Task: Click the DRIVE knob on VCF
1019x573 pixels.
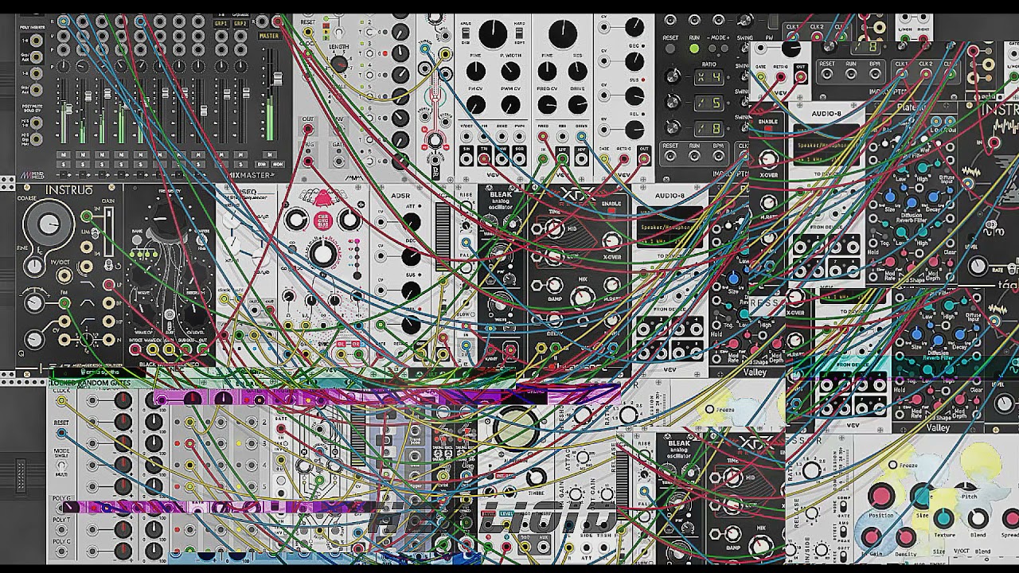Action: point(578,104)
